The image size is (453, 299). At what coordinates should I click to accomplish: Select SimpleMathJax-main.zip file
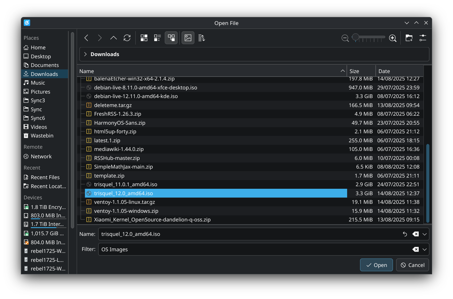124,167
